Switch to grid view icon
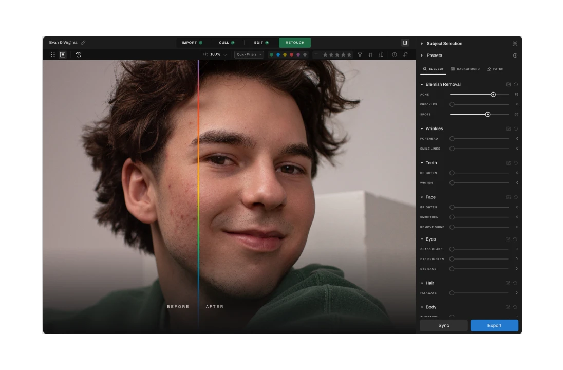 click(53, 54)
